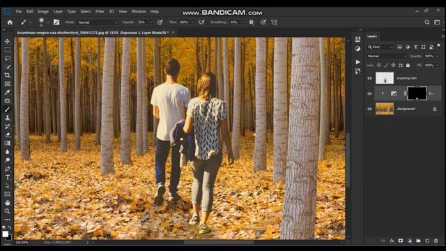Add layer mask icon in Layers footer
Viewport: 446px width, 251px height.
(401, 241)
